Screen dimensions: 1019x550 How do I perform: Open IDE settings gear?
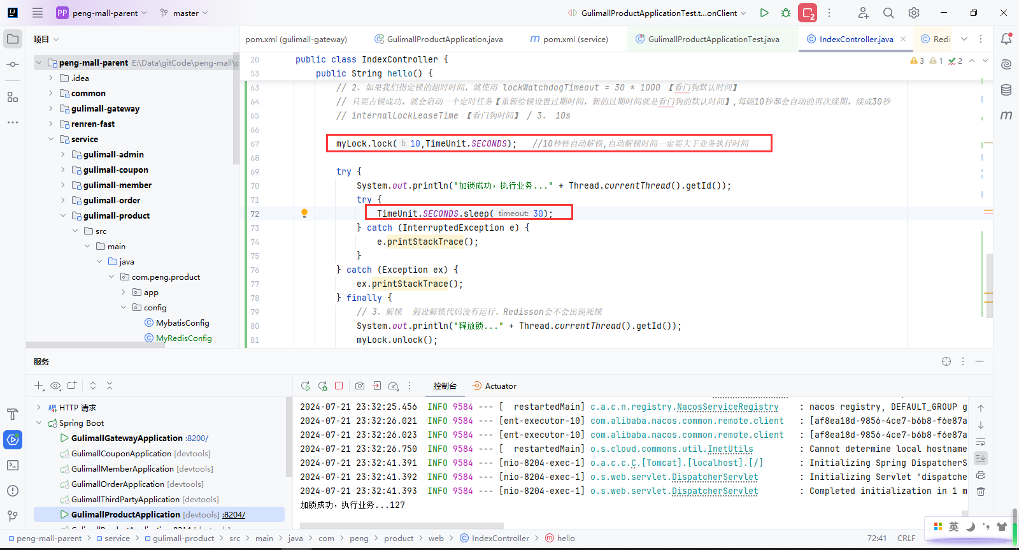914,13
